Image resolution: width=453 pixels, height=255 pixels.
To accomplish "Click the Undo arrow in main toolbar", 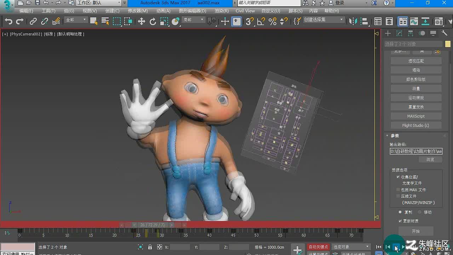I will [x=8, y=22].
